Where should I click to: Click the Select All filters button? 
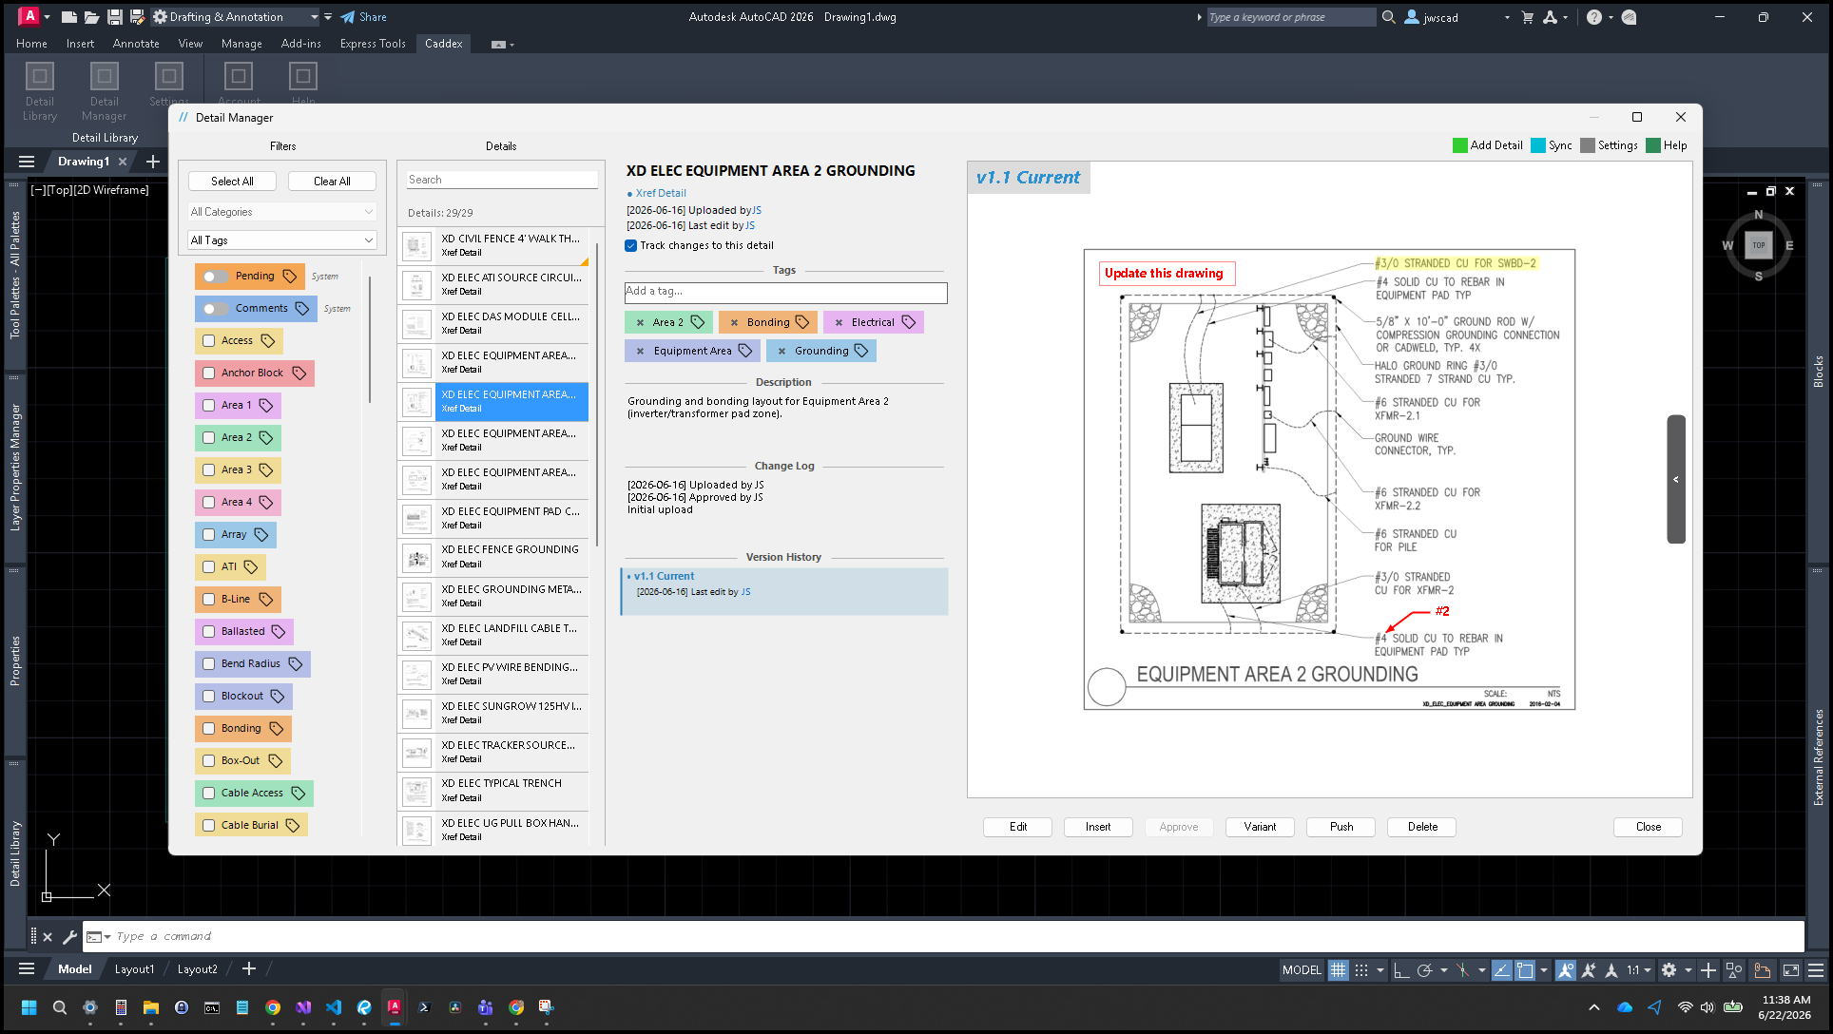point(232,182)
